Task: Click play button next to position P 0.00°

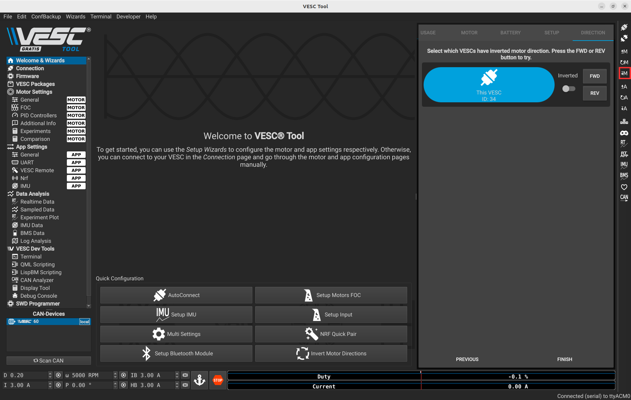Action: 123,385
